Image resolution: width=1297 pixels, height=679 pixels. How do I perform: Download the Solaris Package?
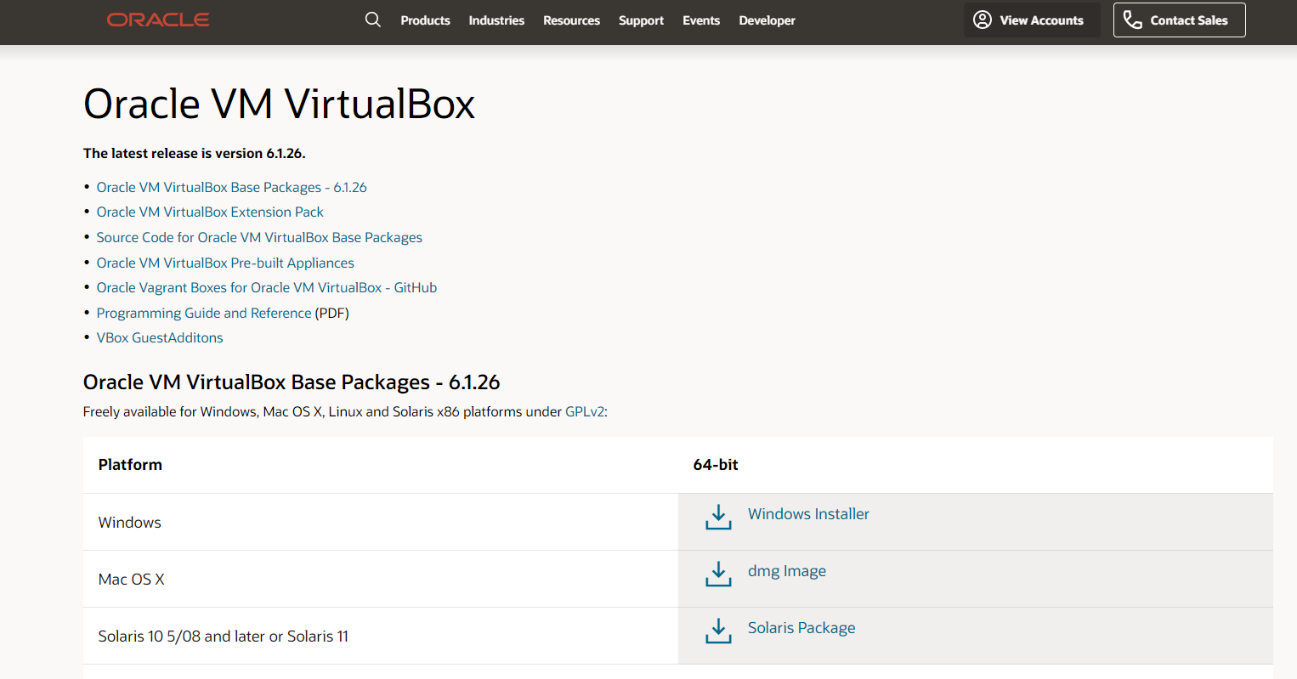(x=801, y=628)
